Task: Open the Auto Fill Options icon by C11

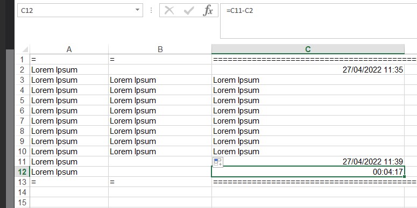Action: 218,162
